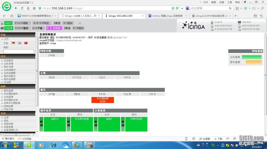Click the service icon beside 10正常

(2, 28)
